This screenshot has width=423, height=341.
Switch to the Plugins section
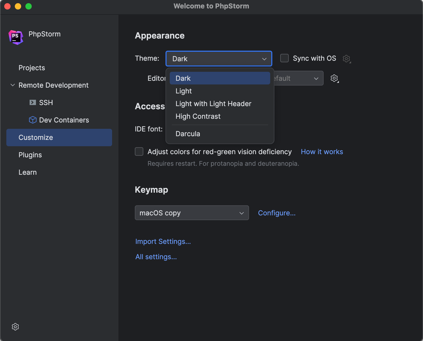point(30,155)
